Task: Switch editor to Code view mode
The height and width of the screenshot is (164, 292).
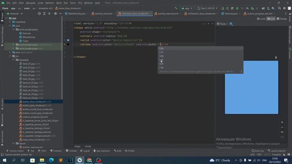Action: 261,19
